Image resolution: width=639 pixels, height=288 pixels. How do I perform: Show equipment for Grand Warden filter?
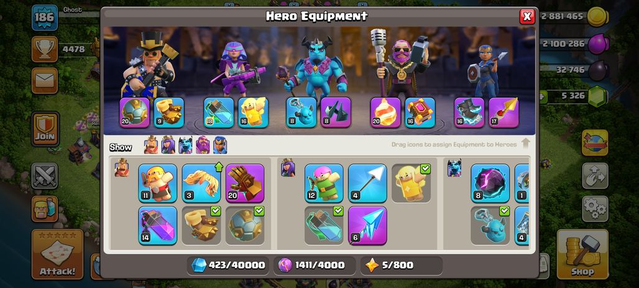tap(203, 145)
